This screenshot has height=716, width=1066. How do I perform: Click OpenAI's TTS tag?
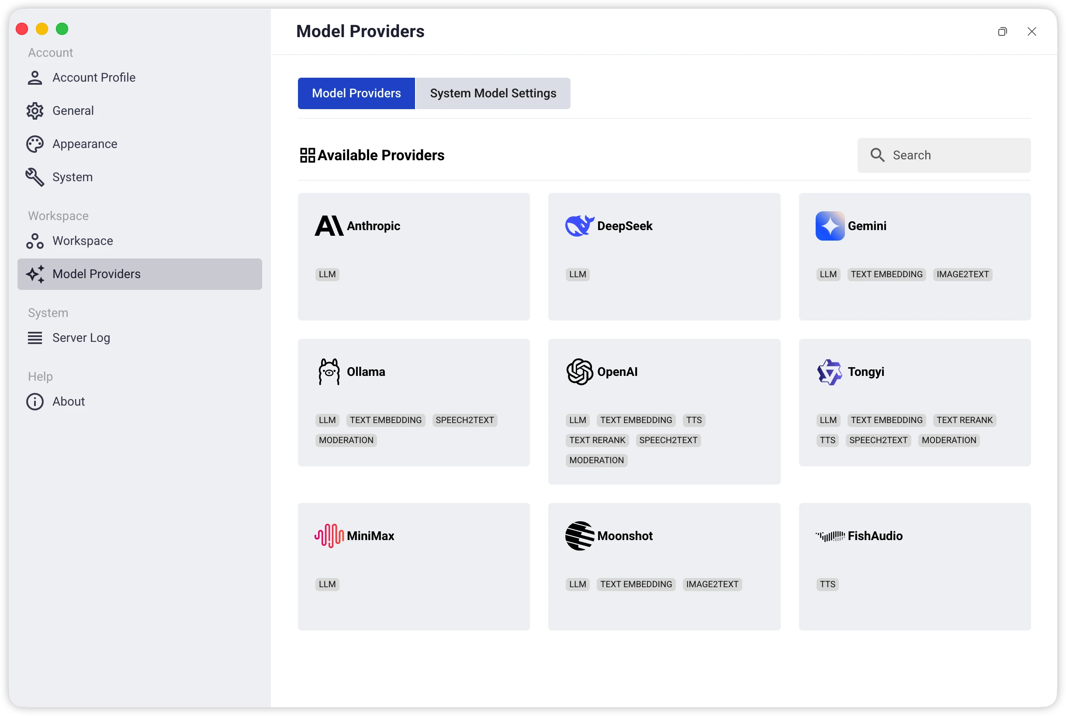click(694, 420)
